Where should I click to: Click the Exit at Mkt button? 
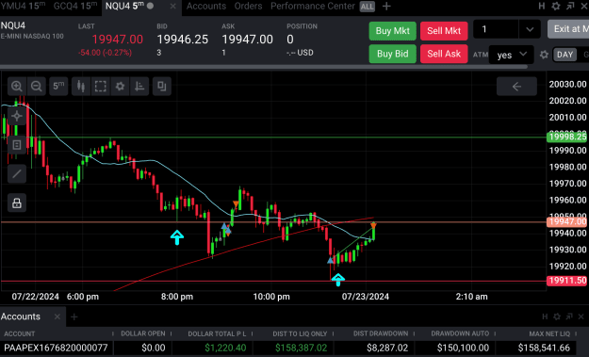[x=568, y=29]
